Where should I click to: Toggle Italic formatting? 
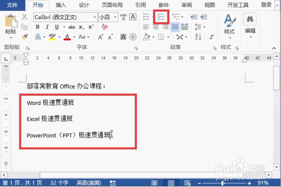point(47,27)
